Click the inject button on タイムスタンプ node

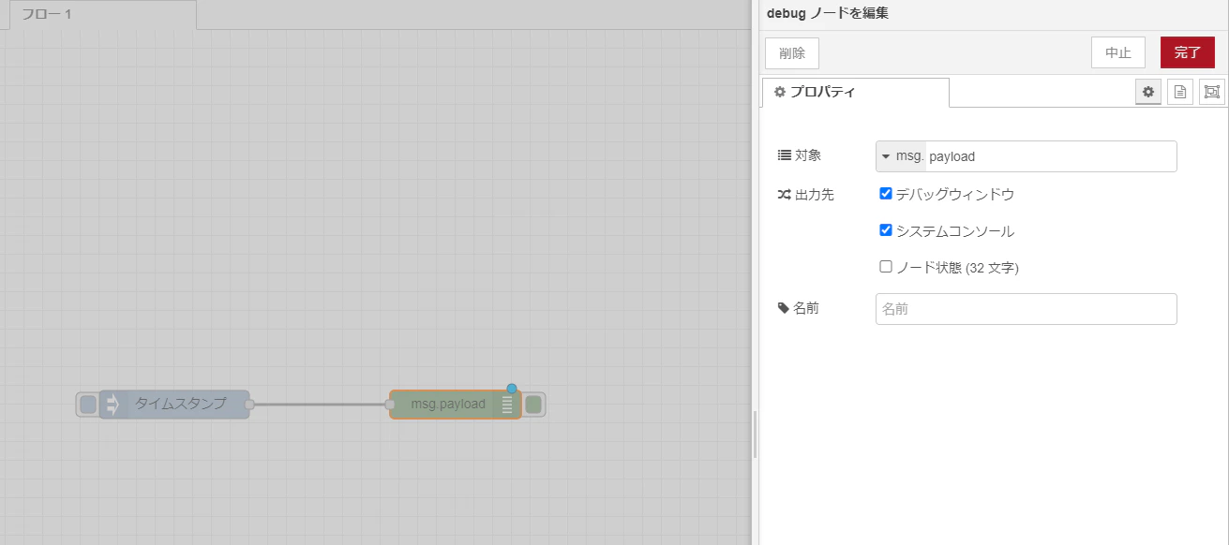pyautogui.click(x=87, y=405)
